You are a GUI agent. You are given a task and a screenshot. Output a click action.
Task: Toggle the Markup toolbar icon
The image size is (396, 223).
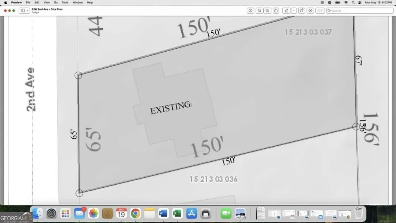[x=310, y=11]
